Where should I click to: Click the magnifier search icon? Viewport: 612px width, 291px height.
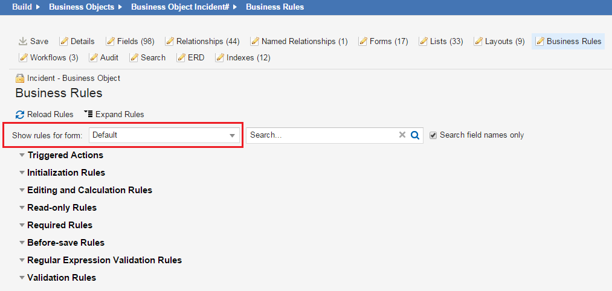[415, 135]
